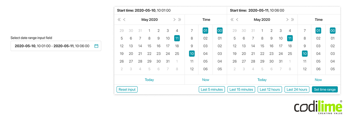Viewport: 353px width, 125px height.
Task: Go to previous year in right calendar
Action: (x=232, y=20)
